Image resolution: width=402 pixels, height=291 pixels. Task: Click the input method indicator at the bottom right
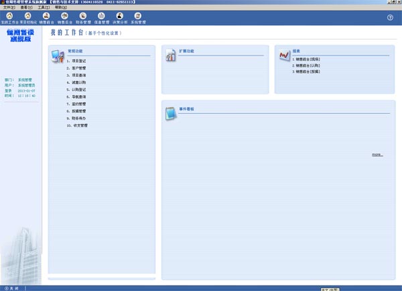tap(330, 289)
